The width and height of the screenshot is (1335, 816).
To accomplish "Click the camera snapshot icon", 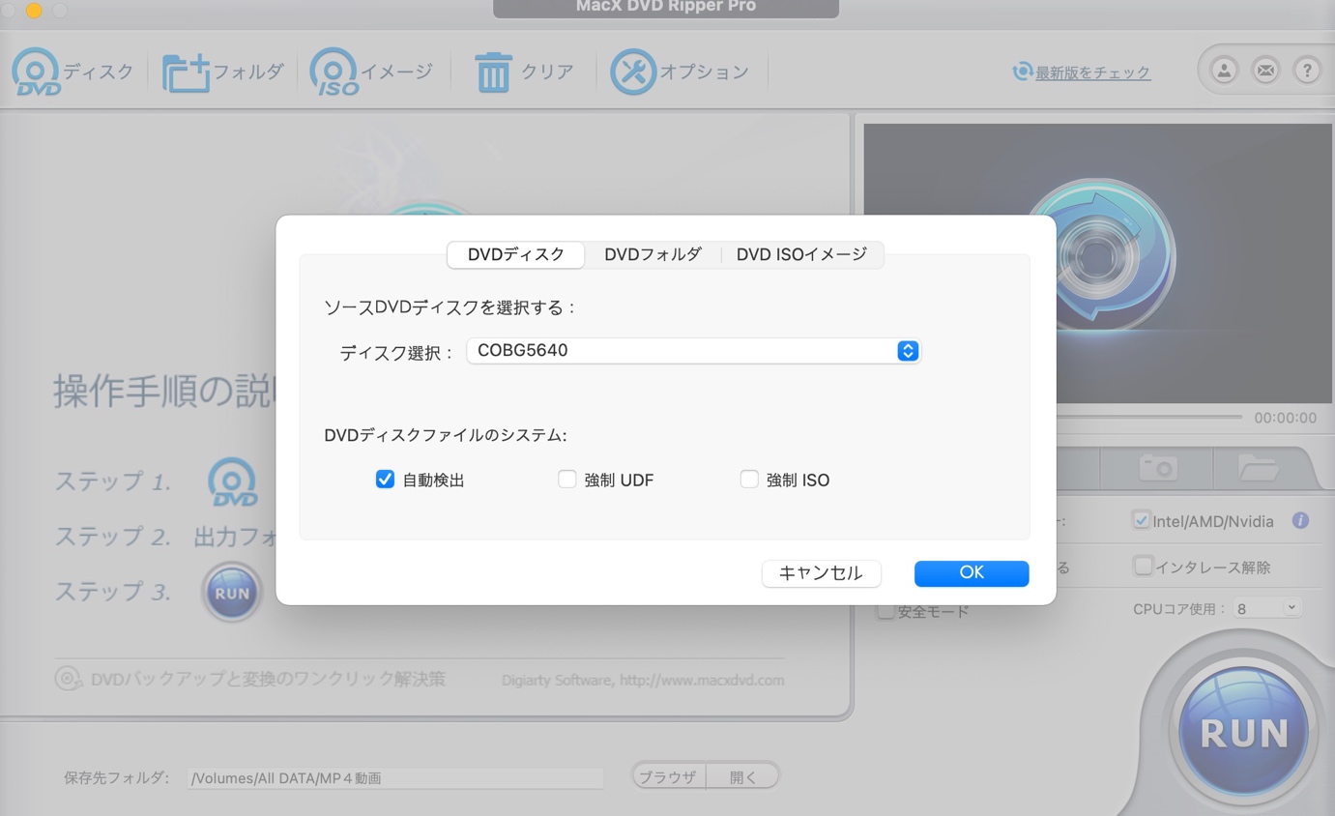I will 1157,469.
